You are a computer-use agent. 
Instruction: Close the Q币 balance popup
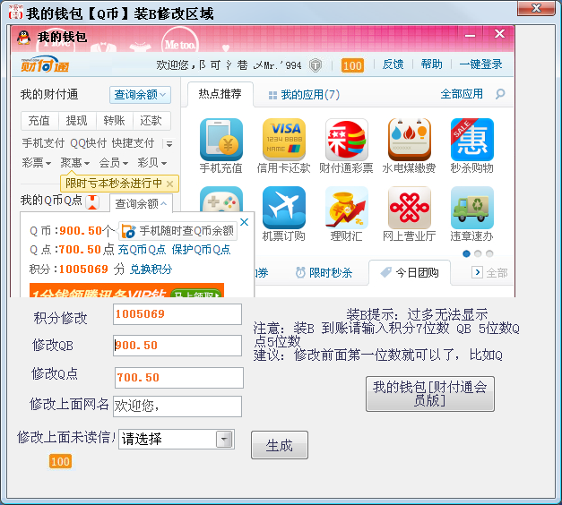tap(244, 222)
